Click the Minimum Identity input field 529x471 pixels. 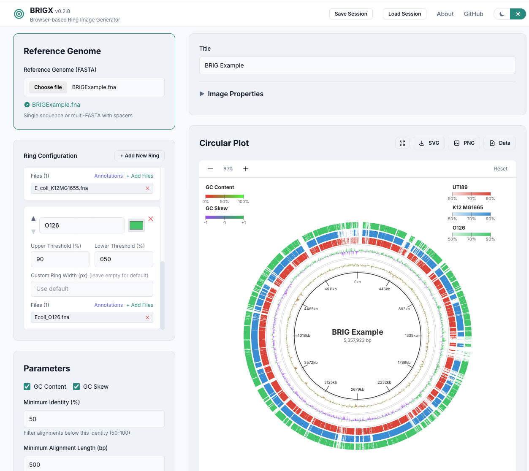[94, 419]
